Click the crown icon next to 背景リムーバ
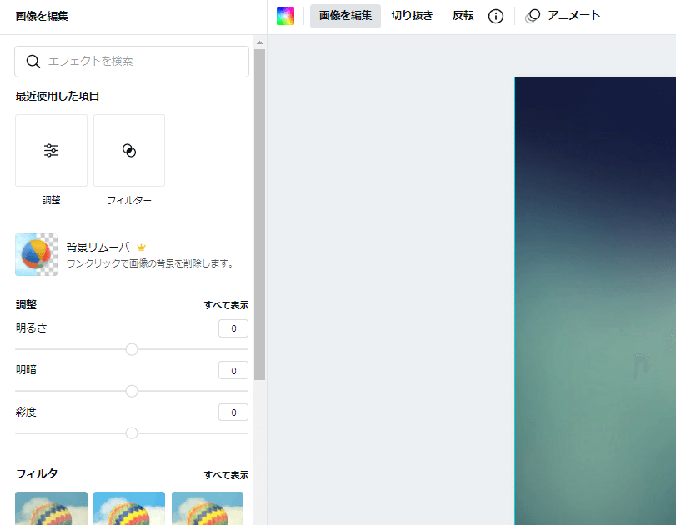 141,247
